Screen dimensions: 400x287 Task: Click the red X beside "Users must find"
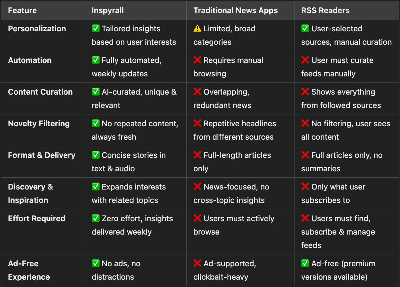(305, 218)
